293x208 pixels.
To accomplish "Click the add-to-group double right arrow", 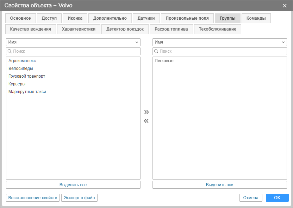I will click(146, 112).
